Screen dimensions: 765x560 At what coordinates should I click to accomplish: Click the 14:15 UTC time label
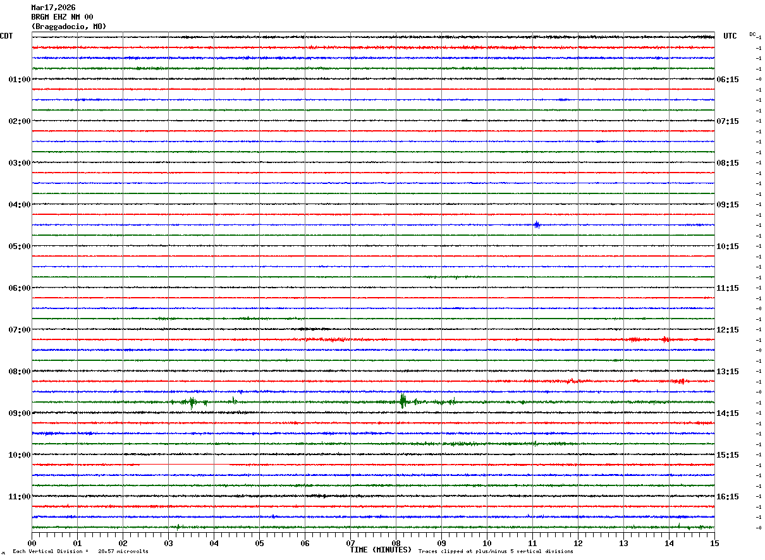[727, 413]
